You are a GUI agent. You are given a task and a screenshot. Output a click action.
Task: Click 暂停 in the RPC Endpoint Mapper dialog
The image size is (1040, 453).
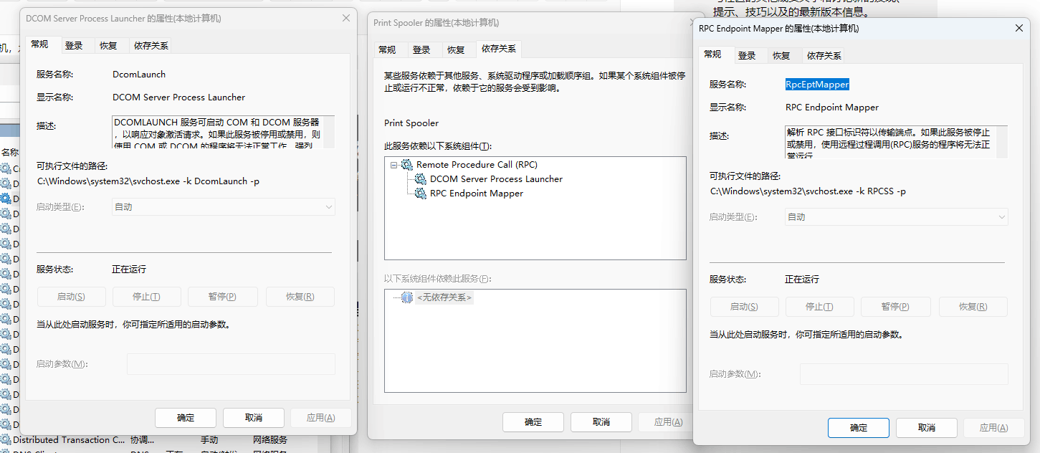tap(895, 306)
